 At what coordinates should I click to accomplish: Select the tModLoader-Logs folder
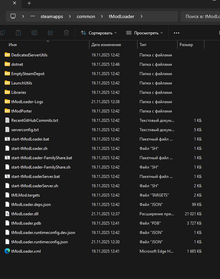[27, 102]
